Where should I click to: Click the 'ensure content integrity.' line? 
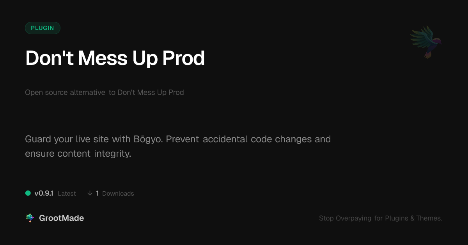[78, 154]
